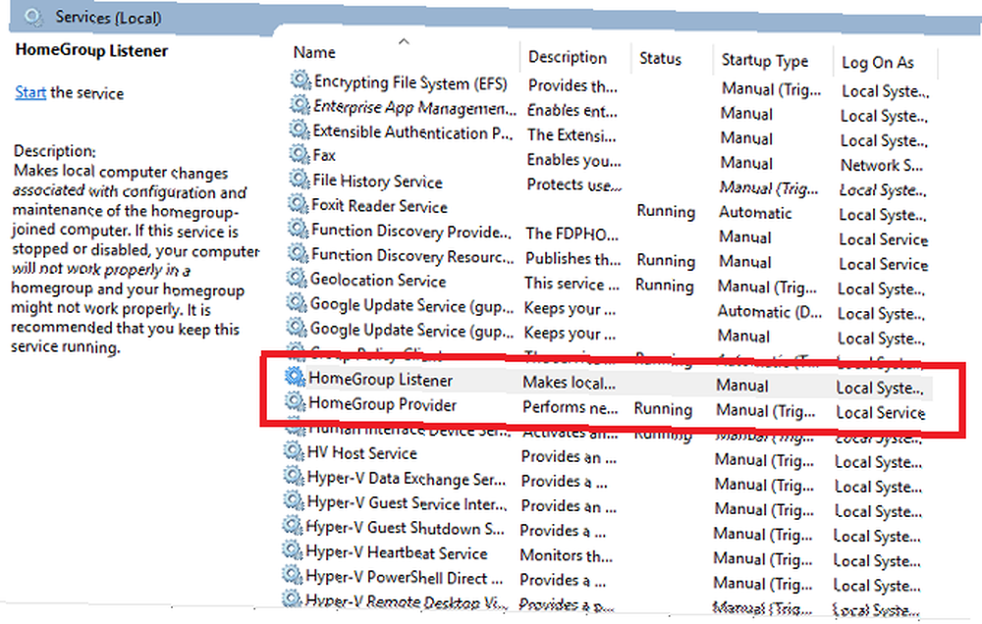Select the Function Discovery Resourc... service name
982x624 pixels.
coord(412,255)
